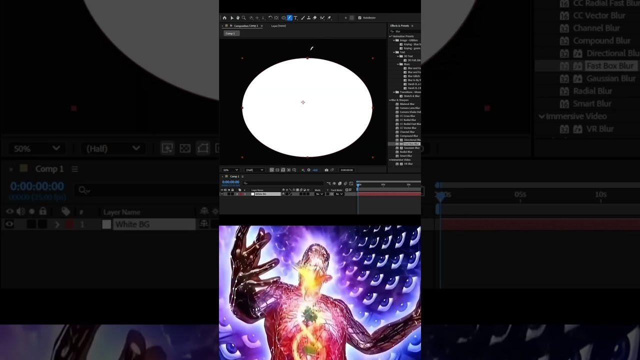This screenshot has width=640, height=360.
Task: Click the timeline layer search field
Action: point(283,183)
